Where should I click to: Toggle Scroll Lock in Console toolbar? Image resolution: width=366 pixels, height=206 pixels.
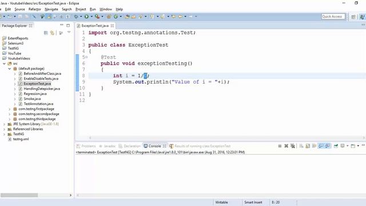click(x=308, y=146)
